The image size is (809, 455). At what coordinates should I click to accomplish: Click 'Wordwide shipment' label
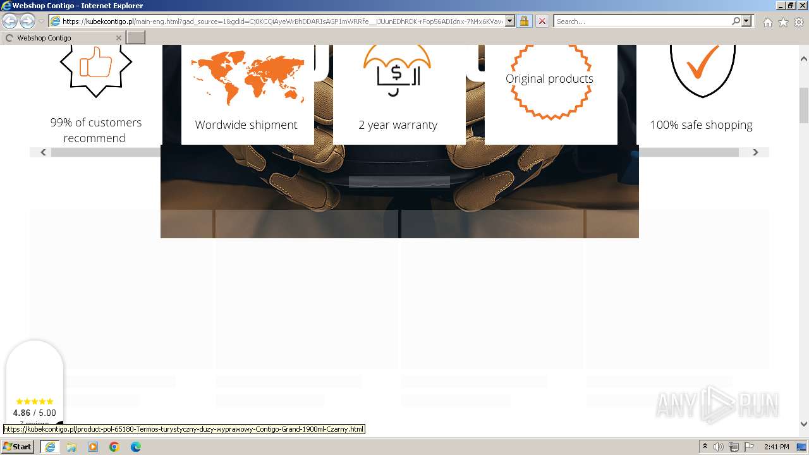click(246, 124)
